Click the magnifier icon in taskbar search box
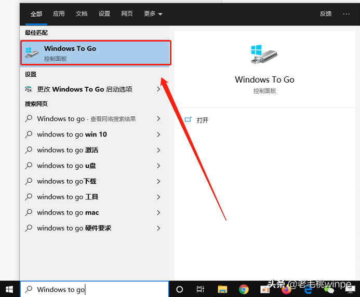Viewport: 360px width, 297px height. coord(29,289)
